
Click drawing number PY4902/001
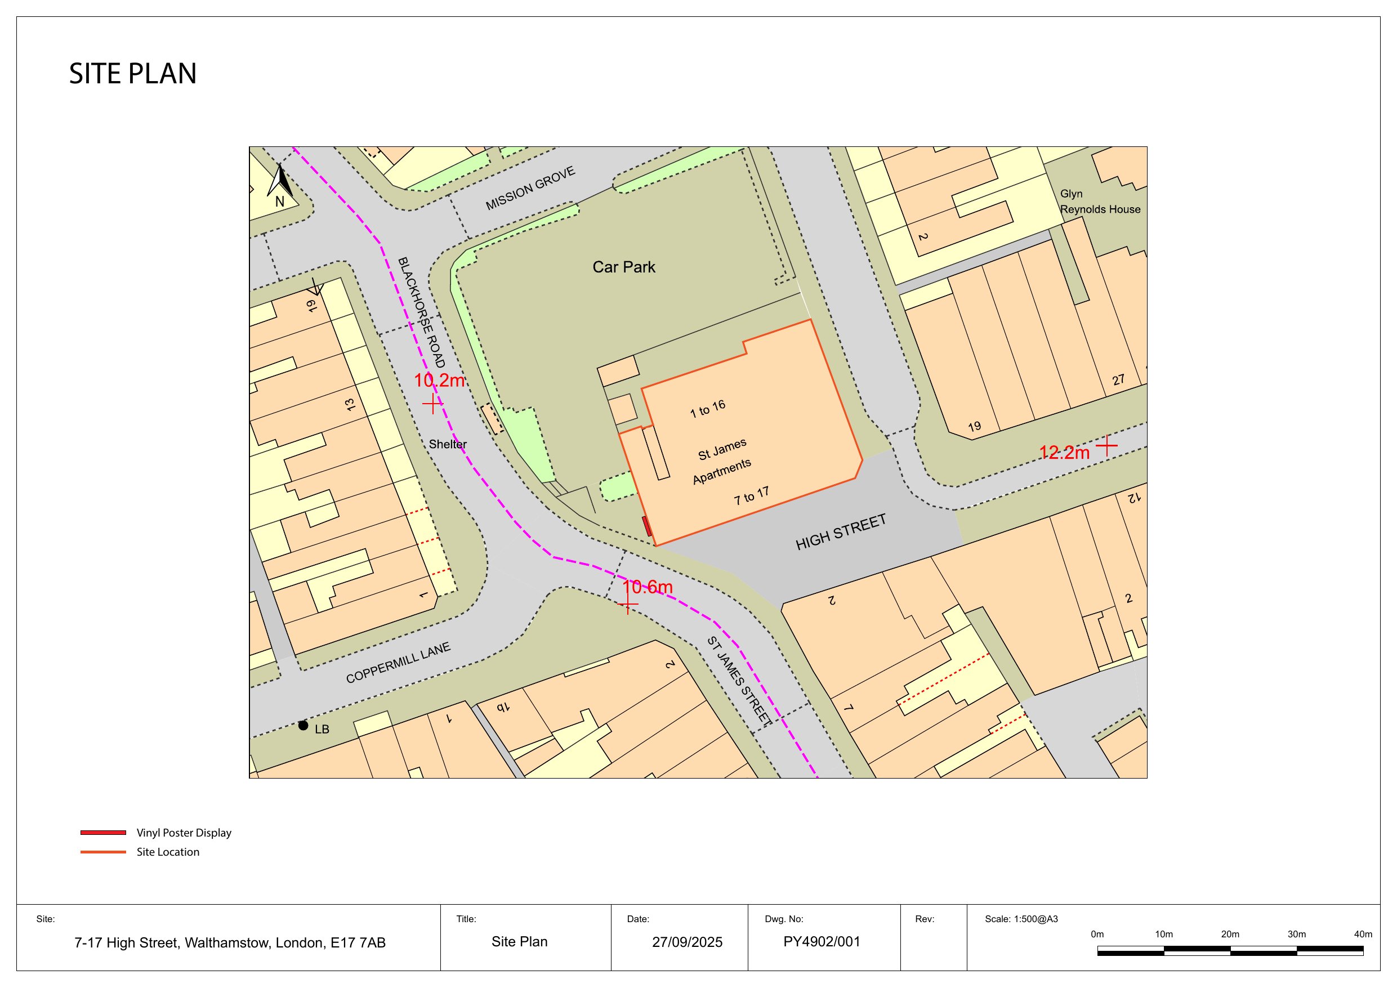(822, 942)
